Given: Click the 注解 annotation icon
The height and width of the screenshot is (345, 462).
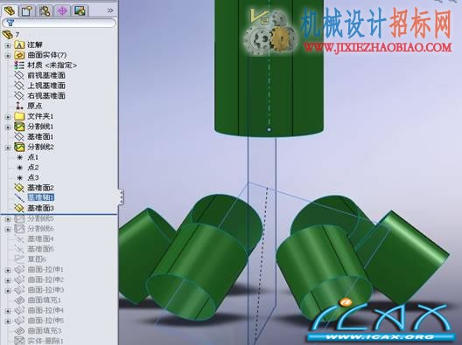Looking at the screenshot, I should (19, 45).
